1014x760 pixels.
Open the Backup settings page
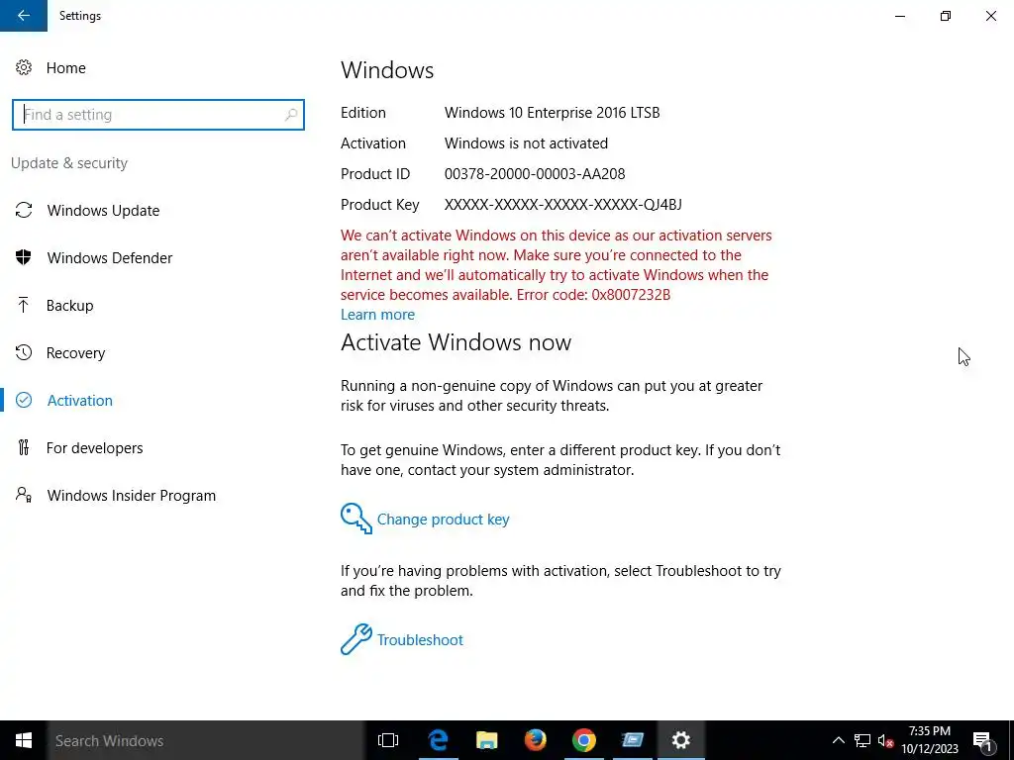(x=70, y=305)
